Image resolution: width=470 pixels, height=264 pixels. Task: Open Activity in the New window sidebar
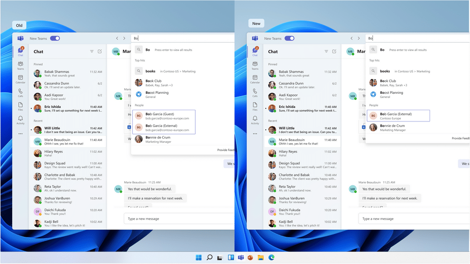pos(255,120)
